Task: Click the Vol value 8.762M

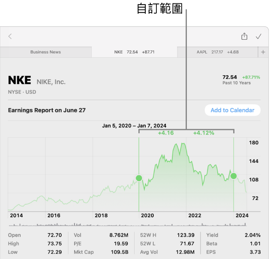Action: (x=119, y=235)
